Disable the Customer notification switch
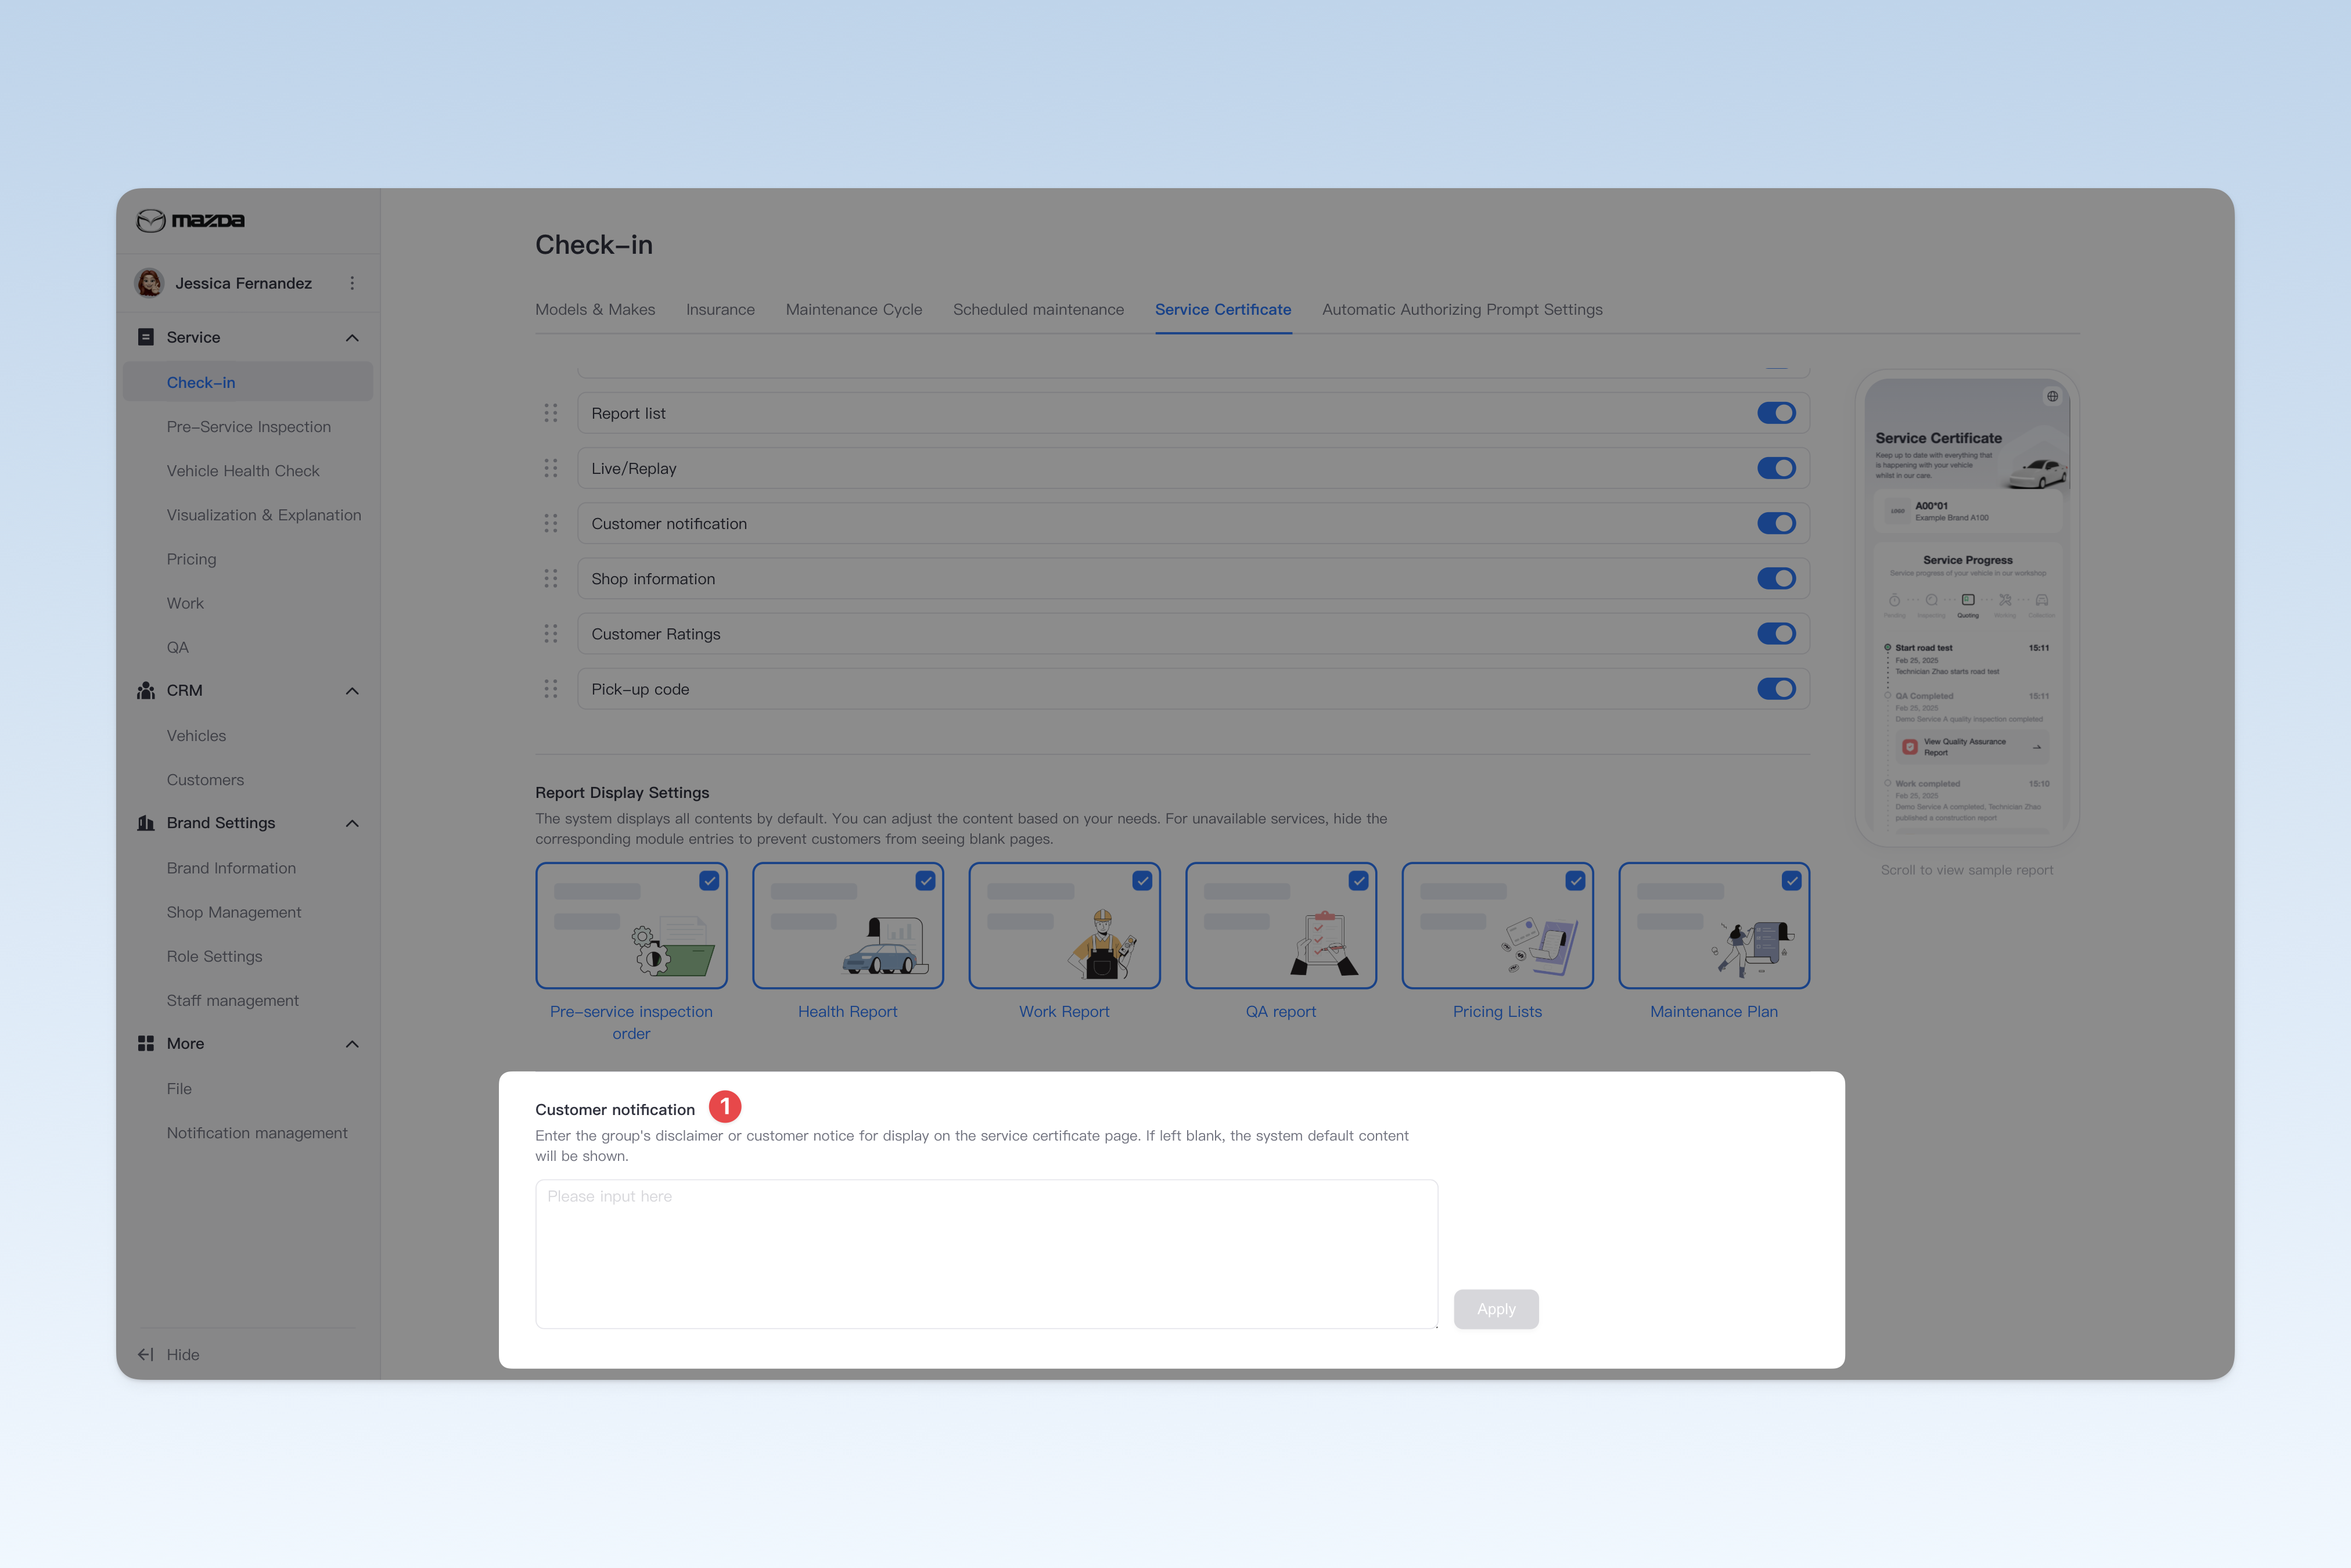 pyautogui.click(x=1777, y=523)
